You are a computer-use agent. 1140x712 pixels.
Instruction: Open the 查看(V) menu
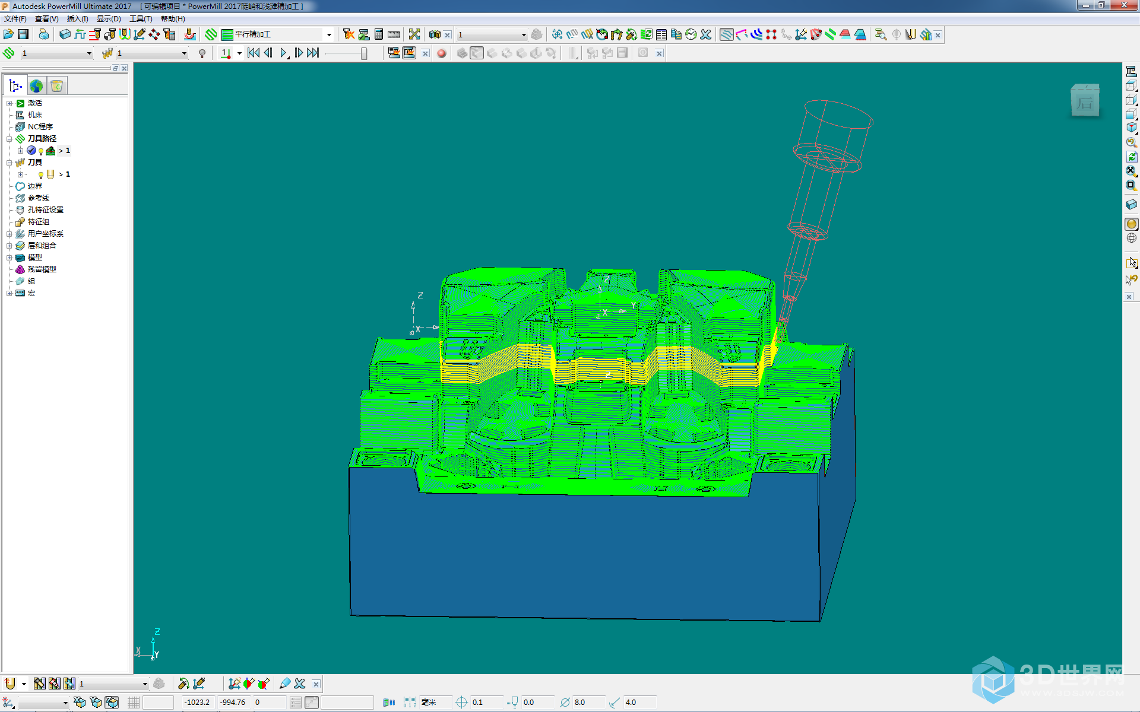pos(46,19)
